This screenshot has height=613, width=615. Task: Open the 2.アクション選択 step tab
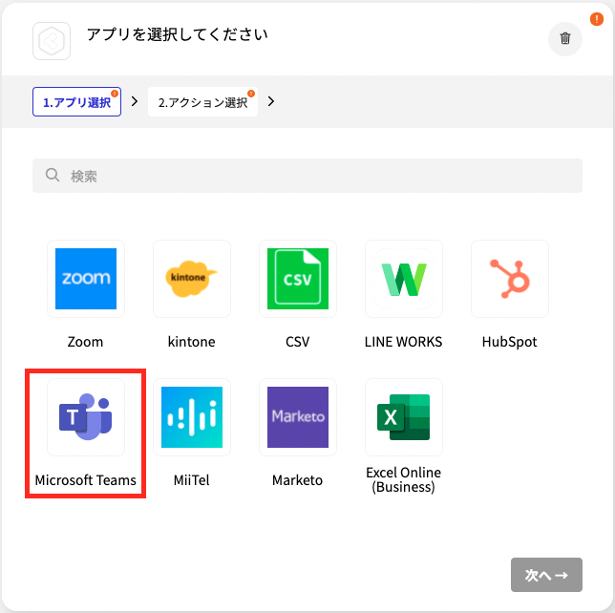coord(202,101)
